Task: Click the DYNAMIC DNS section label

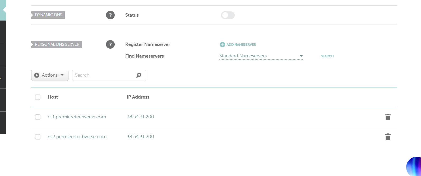Action: pos(49,15)
